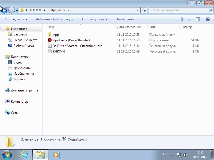
Task: Open the Упорядочить menu
Action: [16, 19]
